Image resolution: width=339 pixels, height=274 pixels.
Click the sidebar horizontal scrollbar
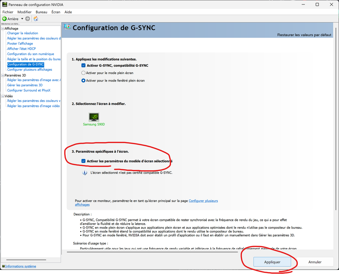pos(26,260)
